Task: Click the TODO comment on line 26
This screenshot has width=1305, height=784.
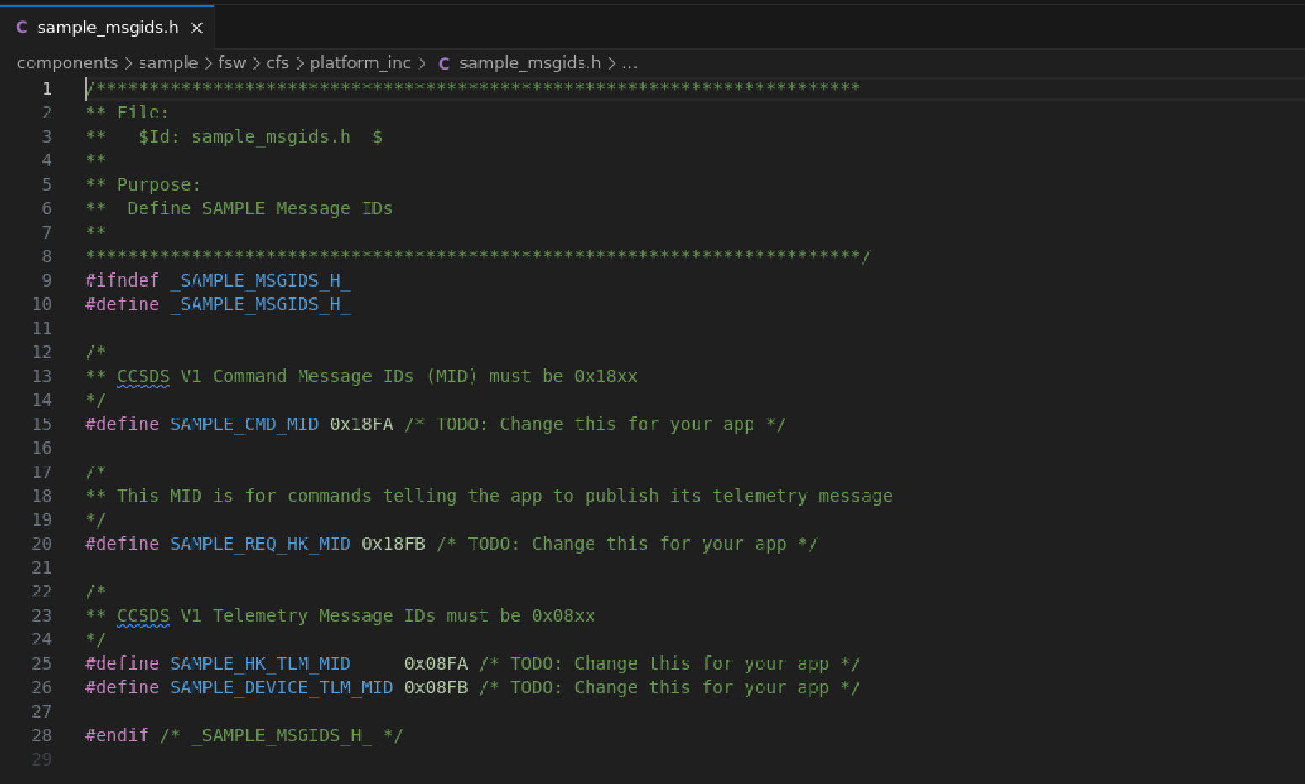Action: click(x=669, y=687)
